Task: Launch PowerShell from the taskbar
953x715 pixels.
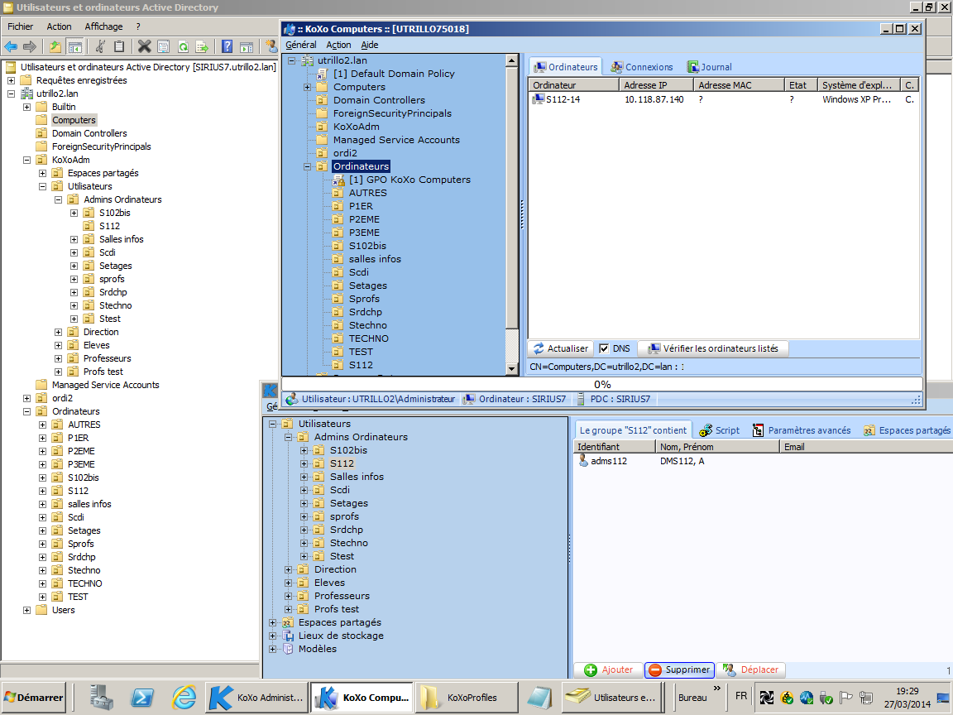Action: click(142, 698)
